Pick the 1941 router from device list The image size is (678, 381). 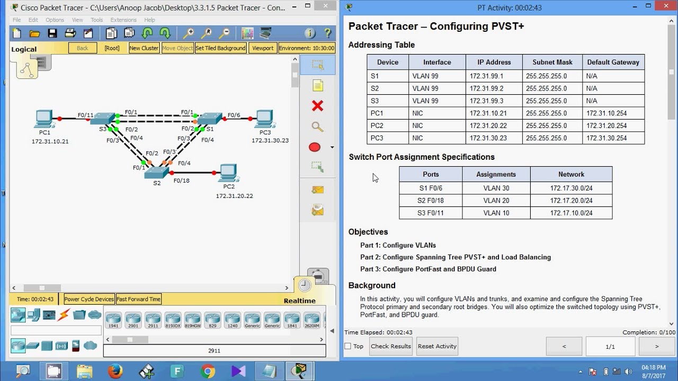113,320
